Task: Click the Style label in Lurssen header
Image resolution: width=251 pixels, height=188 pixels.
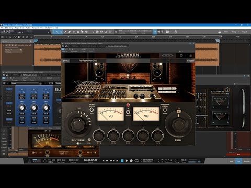Action: click(66, 61)
